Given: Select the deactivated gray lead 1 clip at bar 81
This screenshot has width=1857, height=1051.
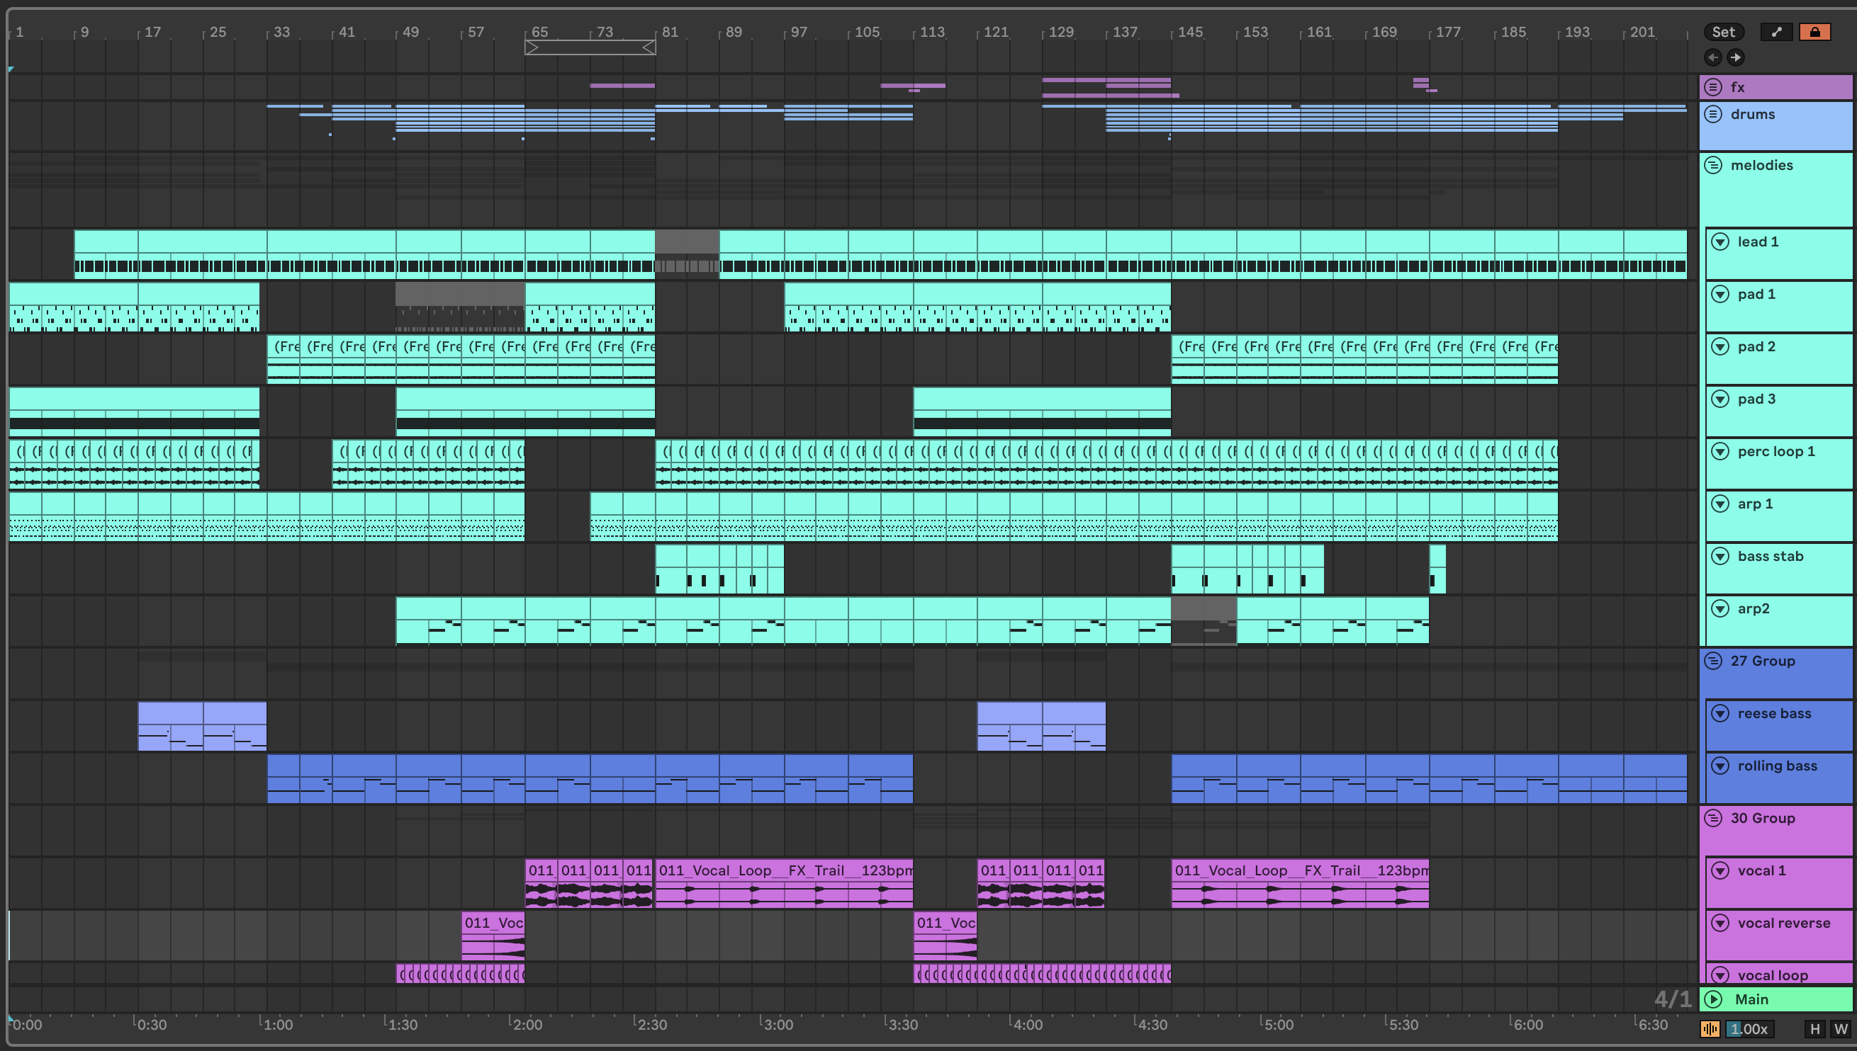Looking at the screenshot, I should (687, 254).
